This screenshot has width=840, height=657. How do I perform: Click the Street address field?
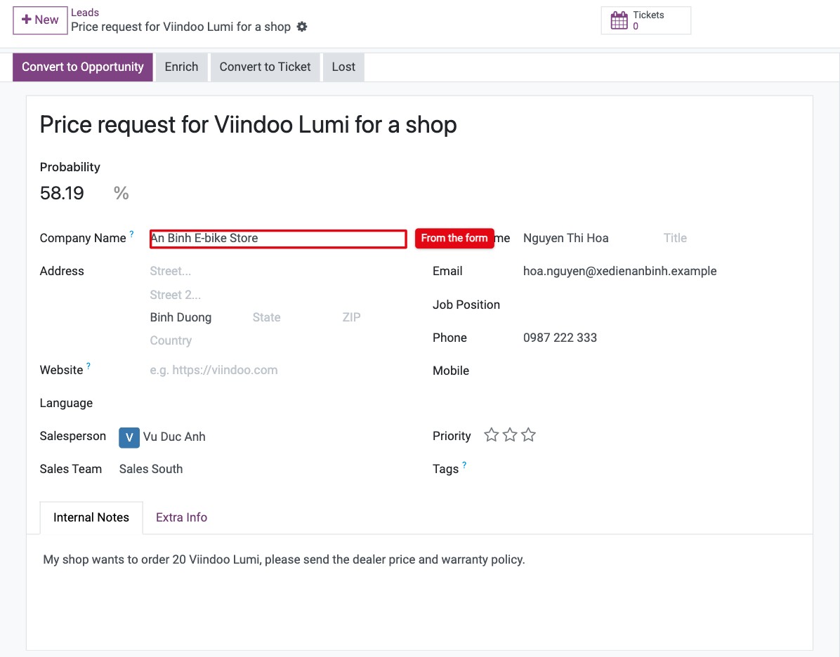(x=277, y=272)
